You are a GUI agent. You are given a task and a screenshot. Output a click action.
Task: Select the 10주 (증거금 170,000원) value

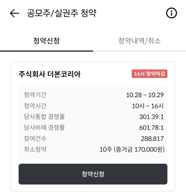click(x=132, y=150)
